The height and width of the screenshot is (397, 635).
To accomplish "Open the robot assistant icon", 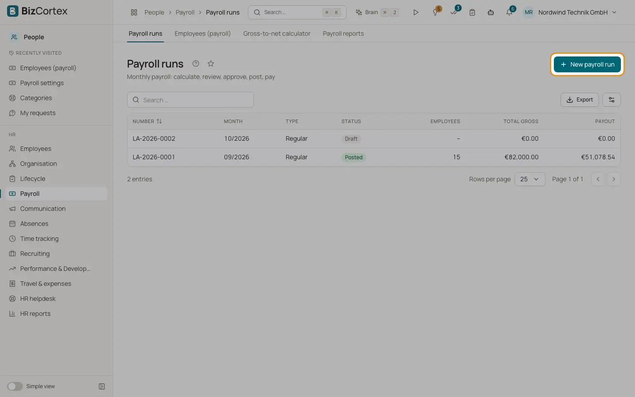I will pyautogui.click(x=491, y=12).
